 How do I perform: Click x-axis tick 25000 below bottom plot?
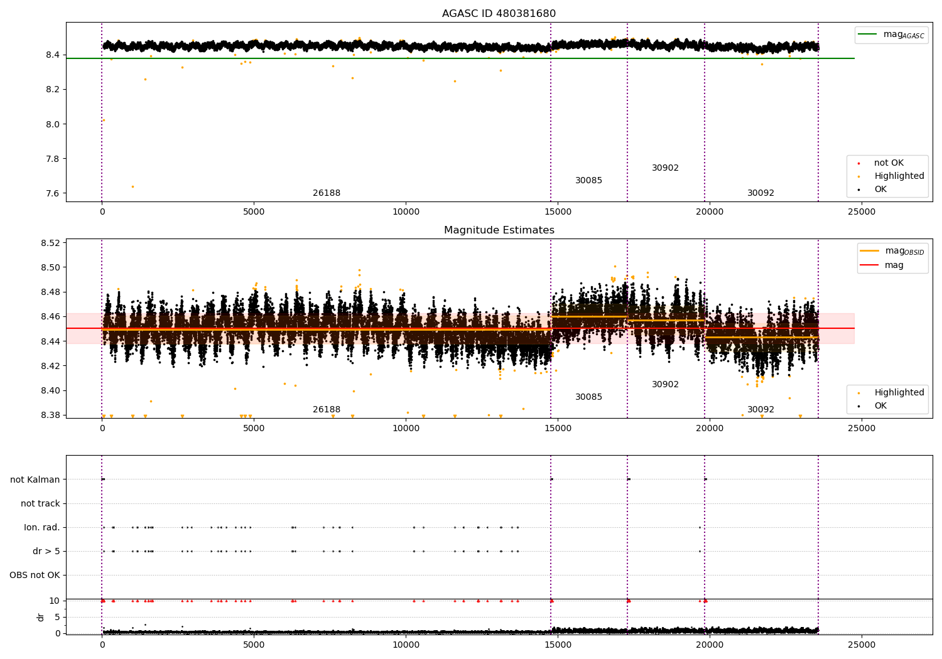pyautogui.click(x=862, y=645)
